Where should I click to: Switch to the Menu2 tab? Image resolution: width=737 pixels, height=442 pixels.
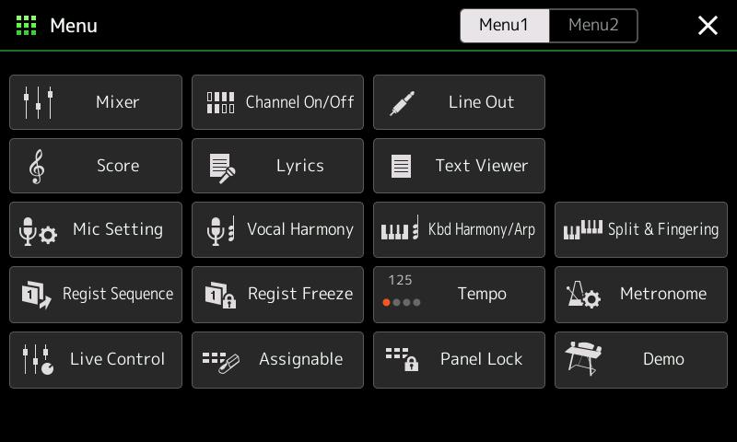click(x=593, y=26)
